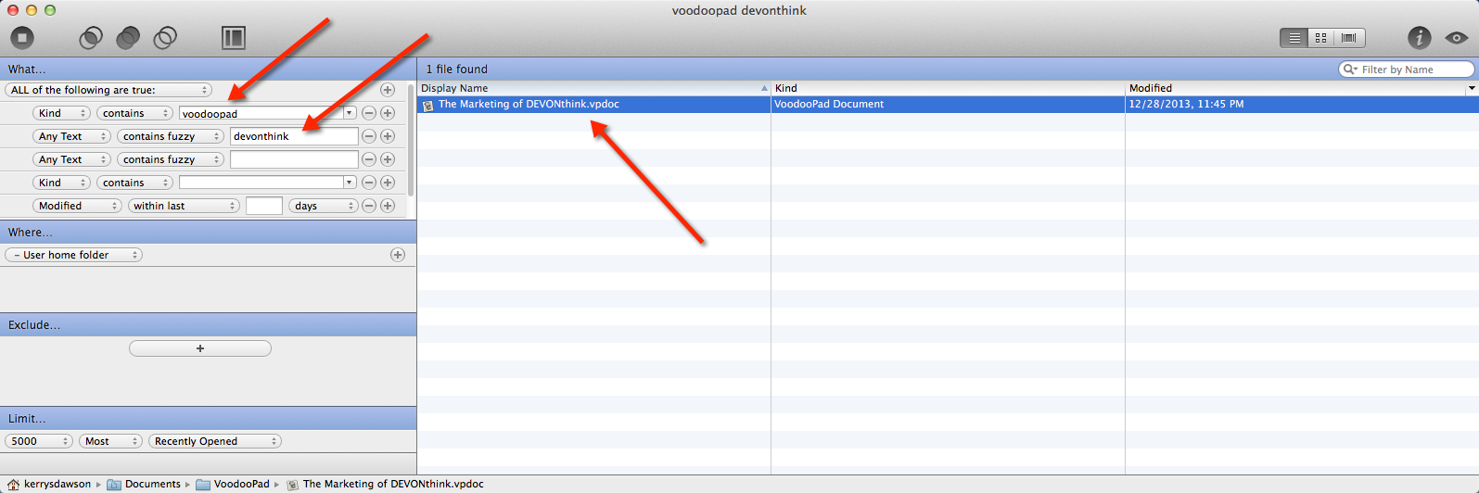Open contains fuzzy dropdown in devonthink row
The width and height of the screenshot is (1479, 493).
(171, 136)
